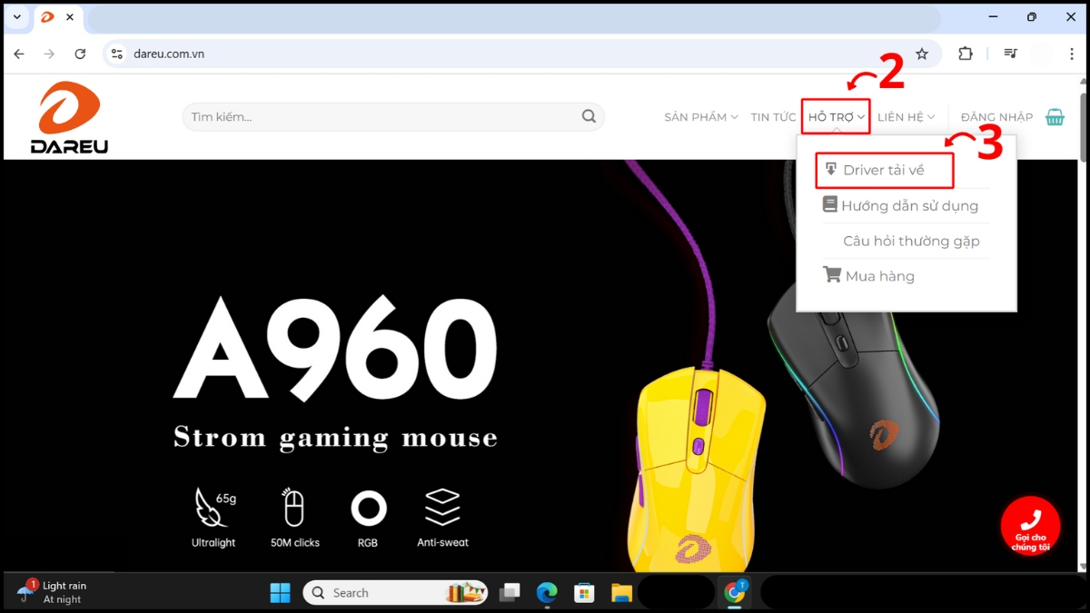The height and width of the screenshot is (613, 1090).
Task: Expand the LIÊN HỆ menu
Action: click(x=907, y=117)
